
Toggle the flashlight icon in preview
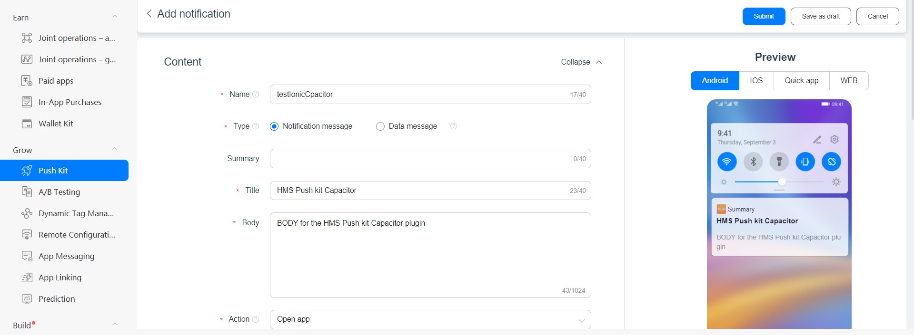coord(779,162)
